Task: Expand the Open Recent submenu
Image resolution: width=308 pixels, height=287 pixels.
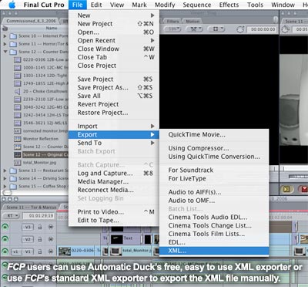Action: point(114,40)
